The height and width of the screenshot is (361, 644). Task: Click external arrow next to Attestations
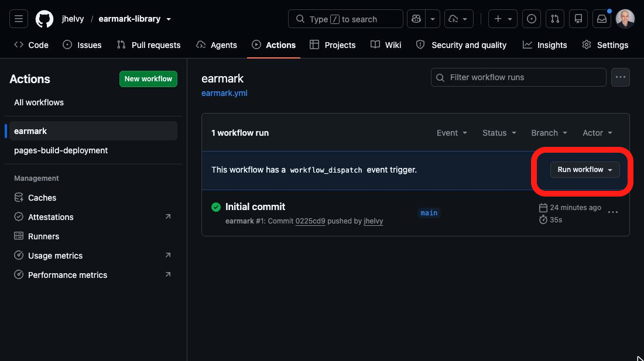pos(168,216)
